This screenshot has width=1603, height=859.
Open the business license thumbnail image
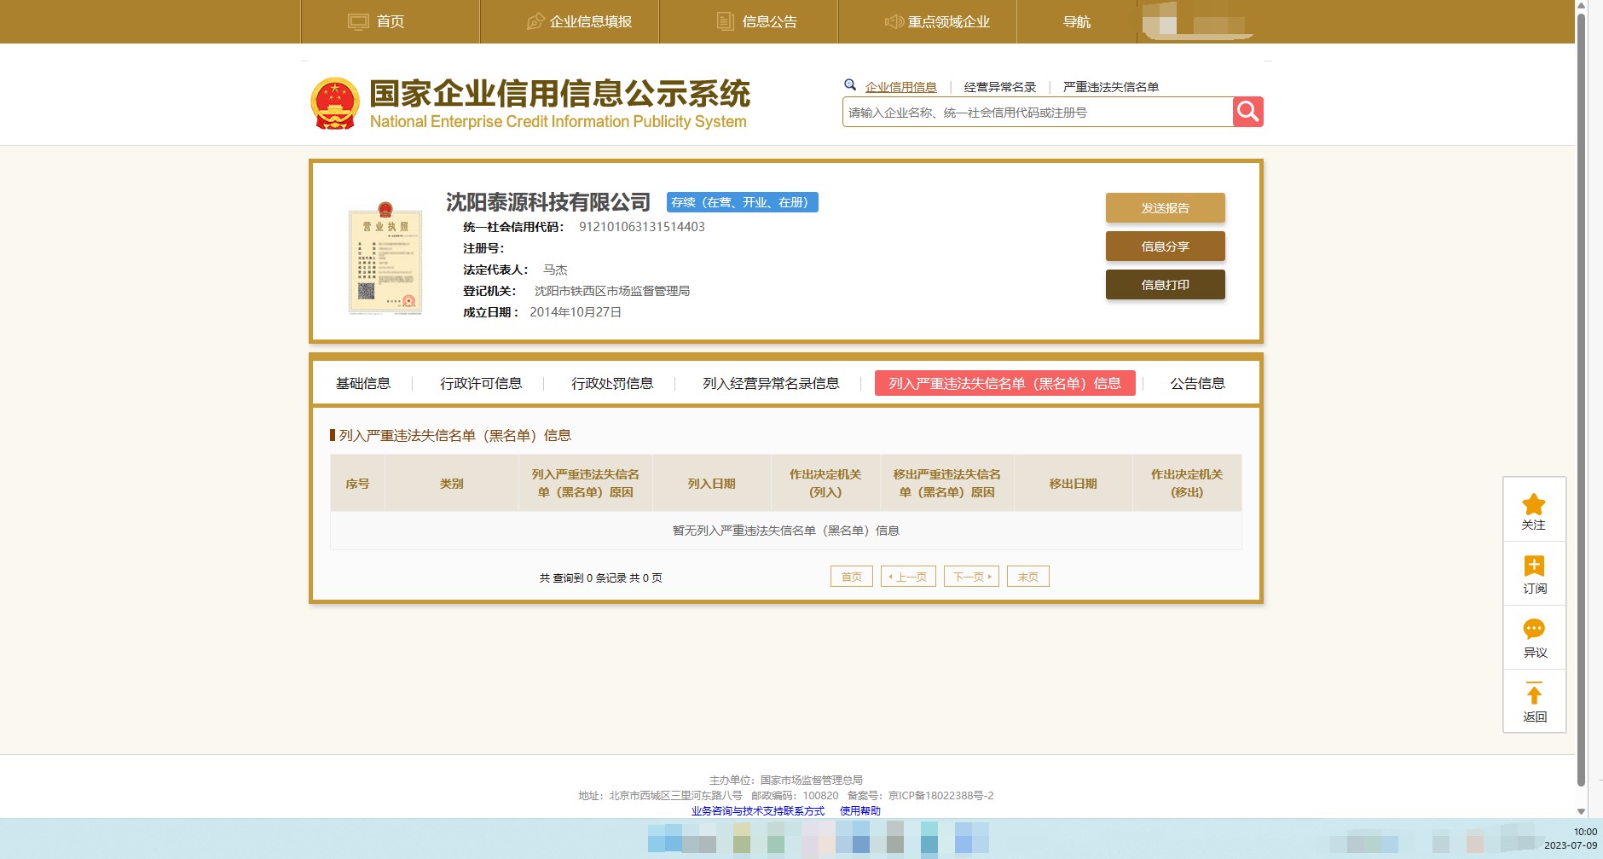click(x=385, y=258)
